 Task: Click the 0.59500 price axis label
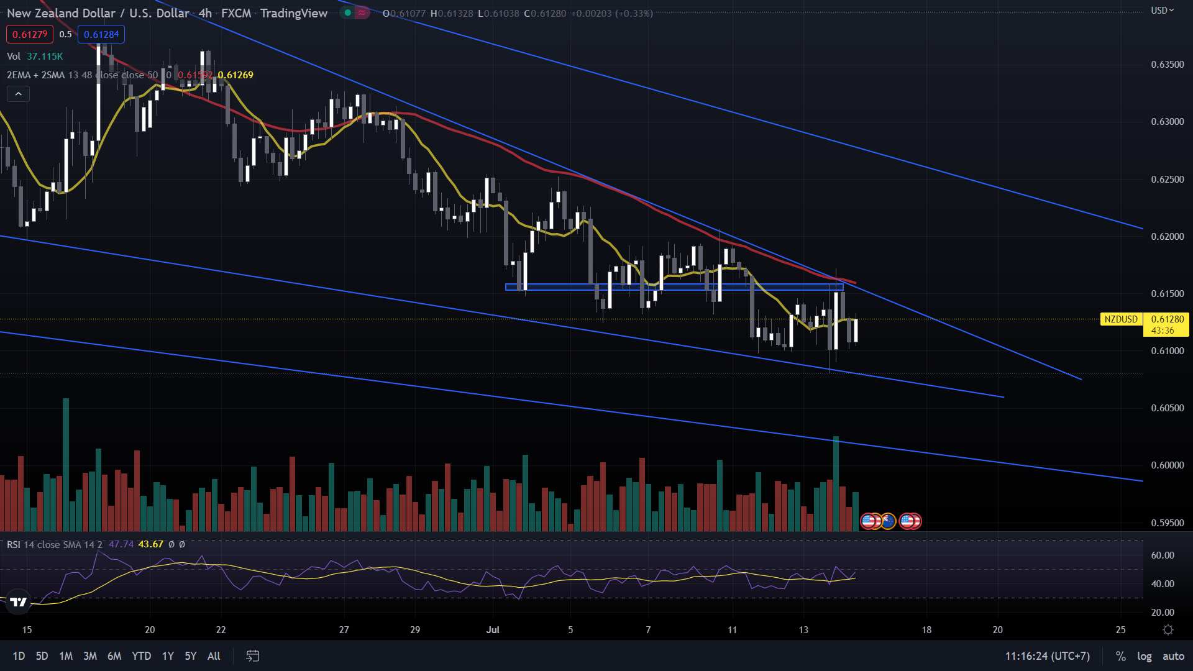pos(1168,523)
